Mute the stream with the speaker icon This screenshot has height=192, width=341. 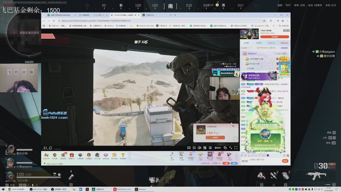coord(199,148)
